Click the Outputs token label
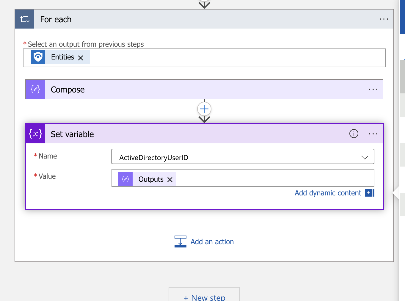The height and width of the screenshot is (301, 405). (x=151, y=179)
